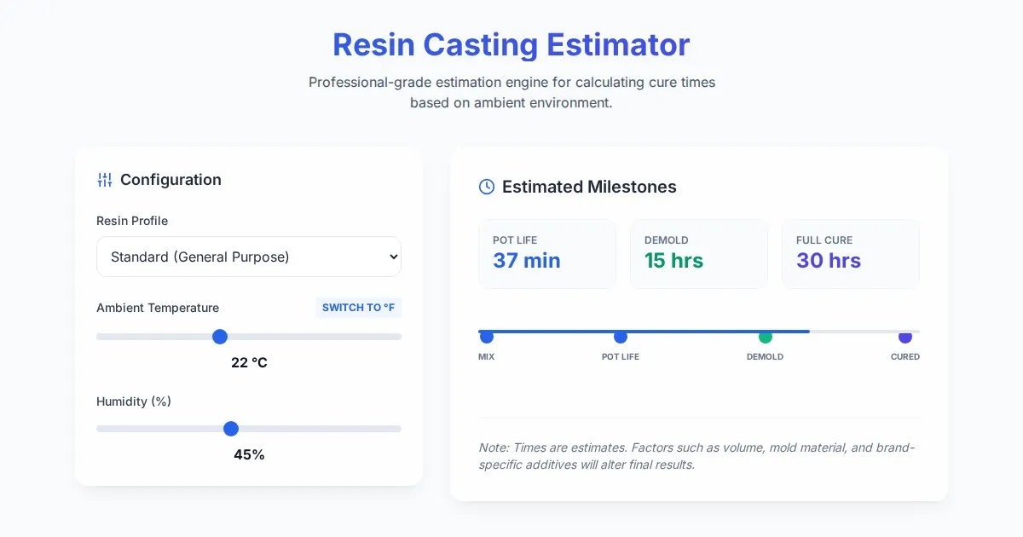
Task: Click the Configuration sliders icon
Action: (x=105, y=180)
